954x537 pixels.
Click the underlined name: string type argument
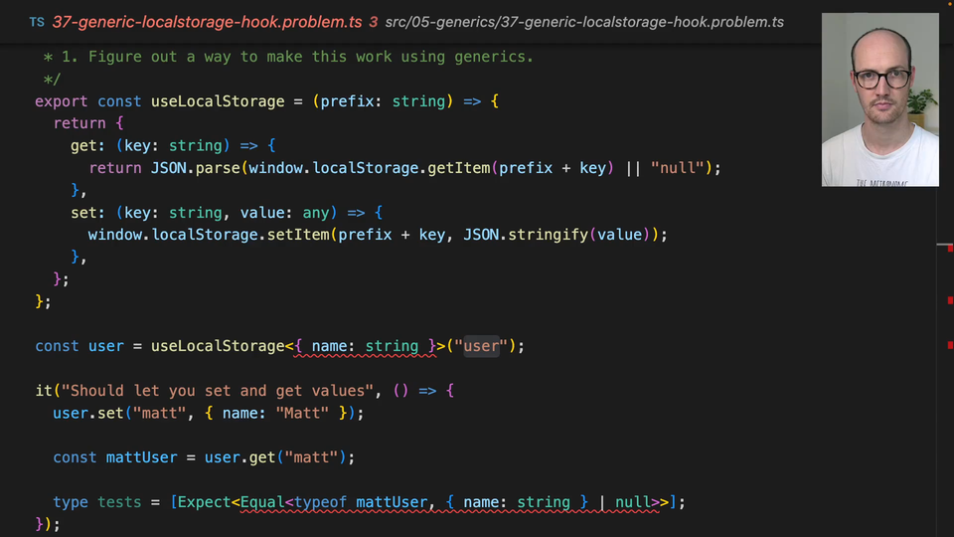tap(365, 346)
